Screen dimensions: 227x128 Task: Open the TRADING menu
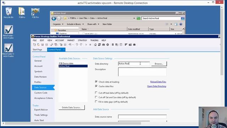(x=94, y=40)
